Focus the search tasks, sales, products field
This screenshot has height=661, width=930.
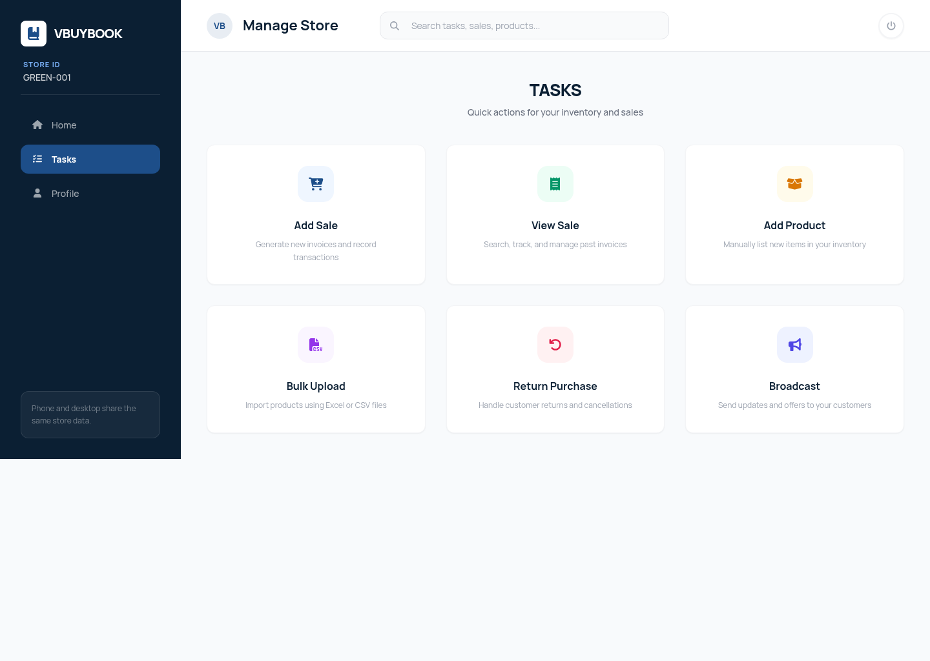click(x=524, y=26)
